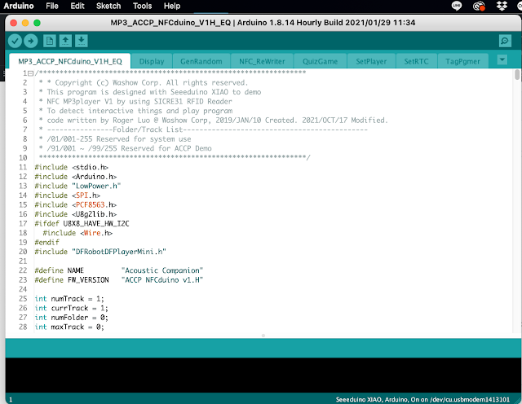Click the '#include <Wire.h>' line

[x=77, y=233]
